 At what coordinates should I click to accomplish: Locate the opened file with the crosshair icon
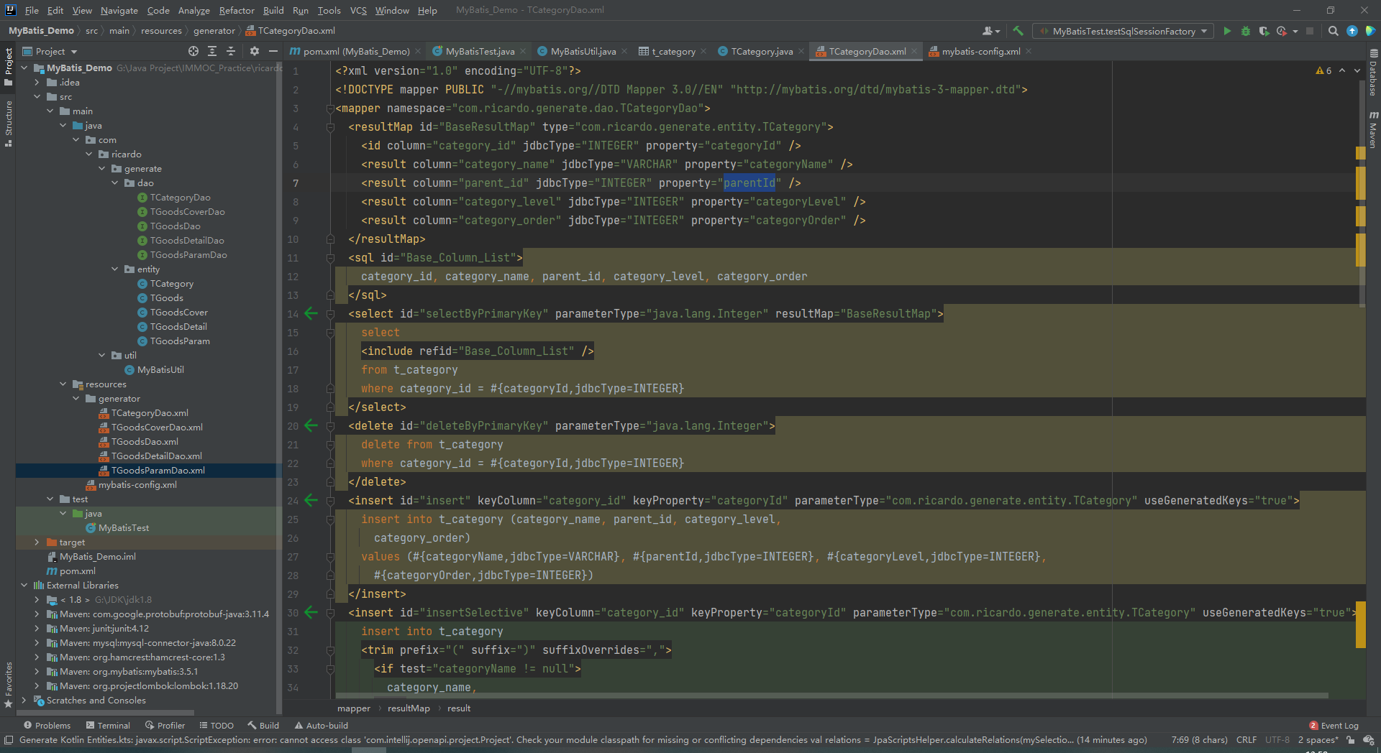pos(193,51)
